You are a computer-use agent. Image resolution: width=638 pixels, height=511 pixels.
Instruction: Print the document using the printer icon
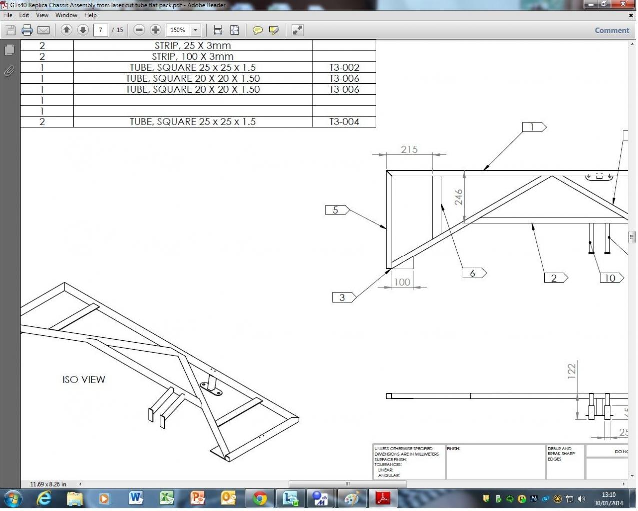[x=27, y=30]
